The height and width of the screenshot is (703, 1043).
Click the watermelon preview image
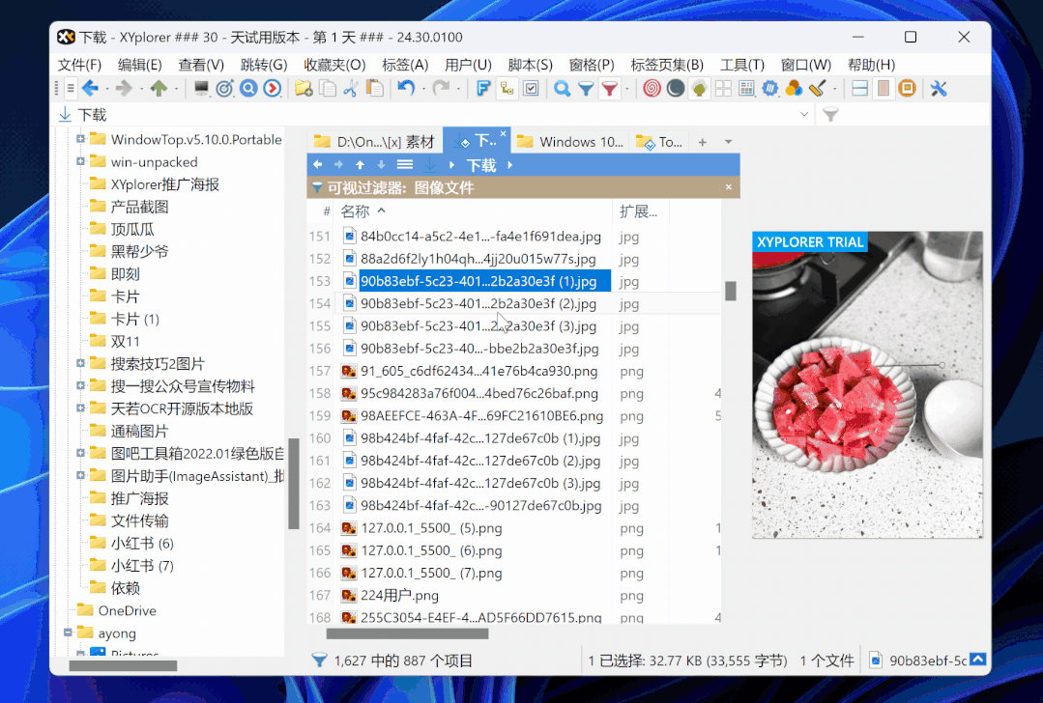[x=867, y=384]
